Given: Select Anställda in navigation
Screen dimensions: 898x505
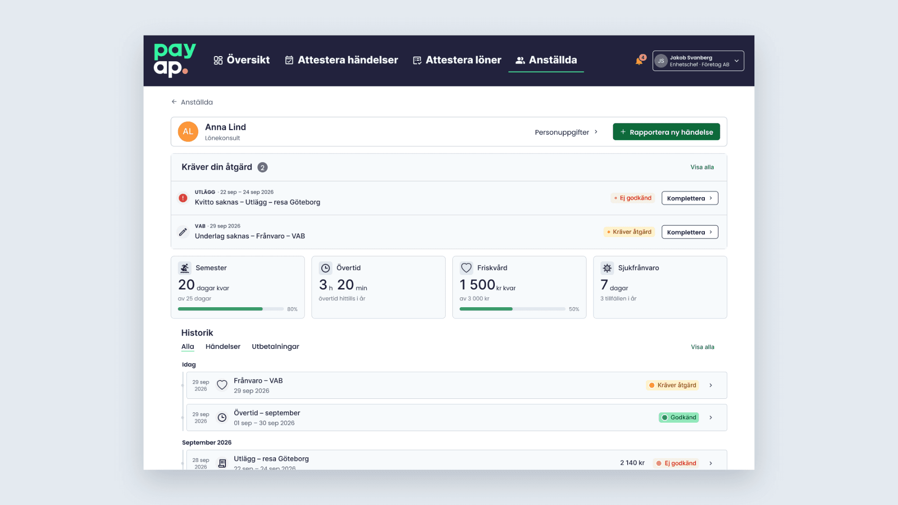Looking at the screenshot, I should [546, 60].
